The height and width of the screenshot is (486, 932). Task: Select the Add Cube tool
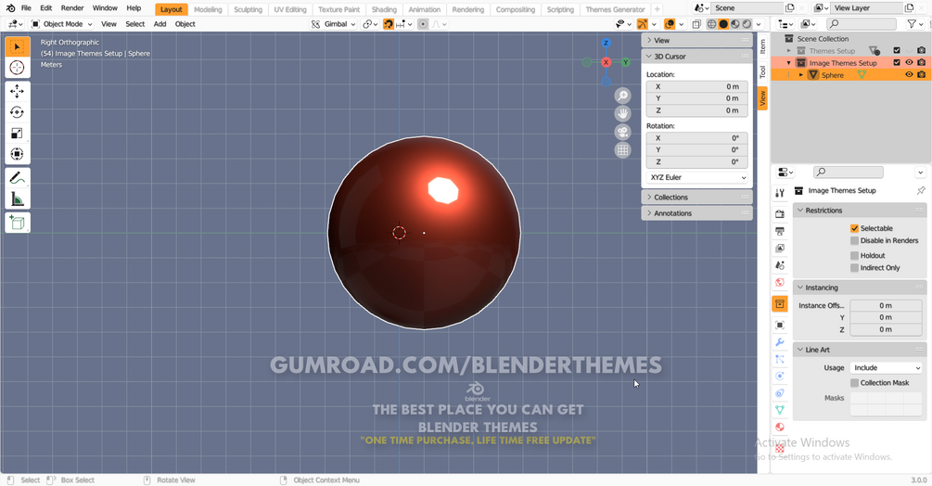pyautogui.click(x=18, y=223)
